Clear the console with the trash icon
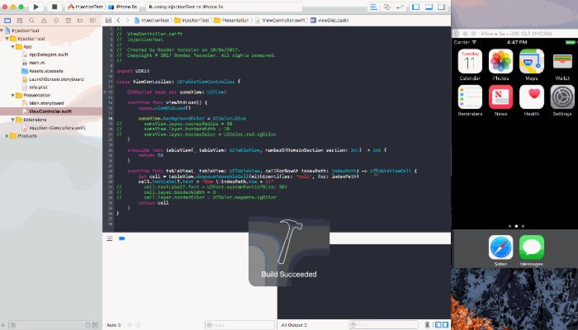The width and height of the screenshot is (578, 330). 428,324
